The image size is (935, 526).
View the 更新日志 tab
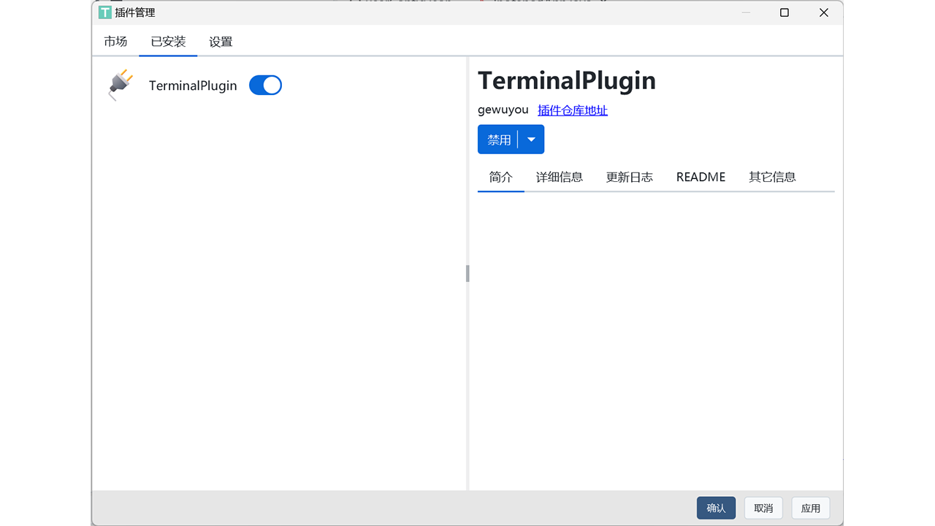(x=629, y=177)
